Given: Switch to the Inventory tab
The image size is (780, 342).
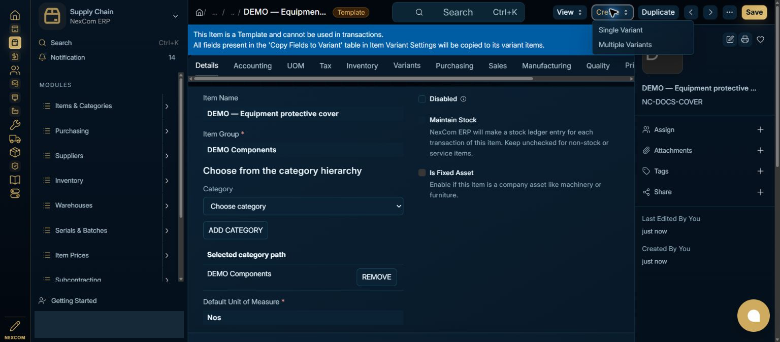Looking at the screenshot, I should coord(362,65).
